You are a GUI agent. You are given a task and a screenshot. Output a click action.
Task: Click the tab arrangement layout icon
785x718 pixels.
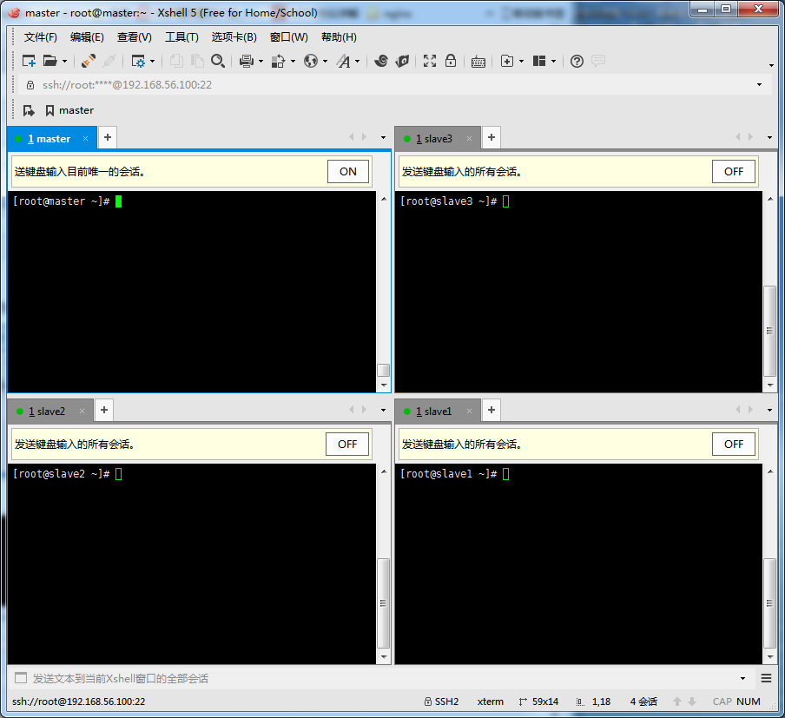point(538,61)
